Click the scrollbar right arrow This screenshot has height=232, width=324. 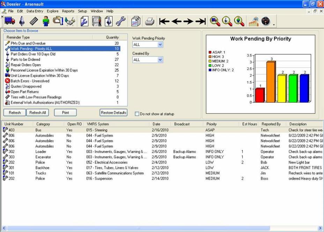(320, 228)
